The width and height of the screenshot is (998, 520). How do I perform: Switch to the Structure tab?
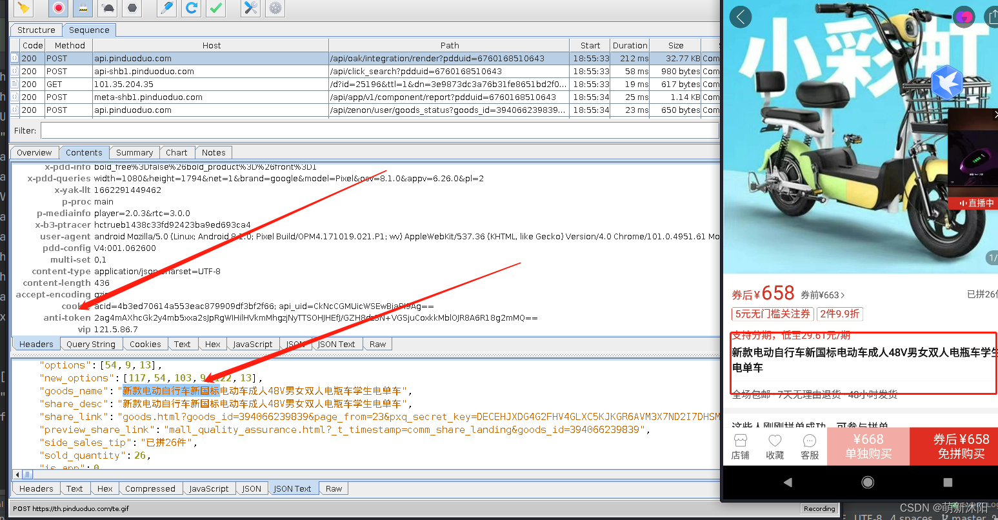coord(36,30)
